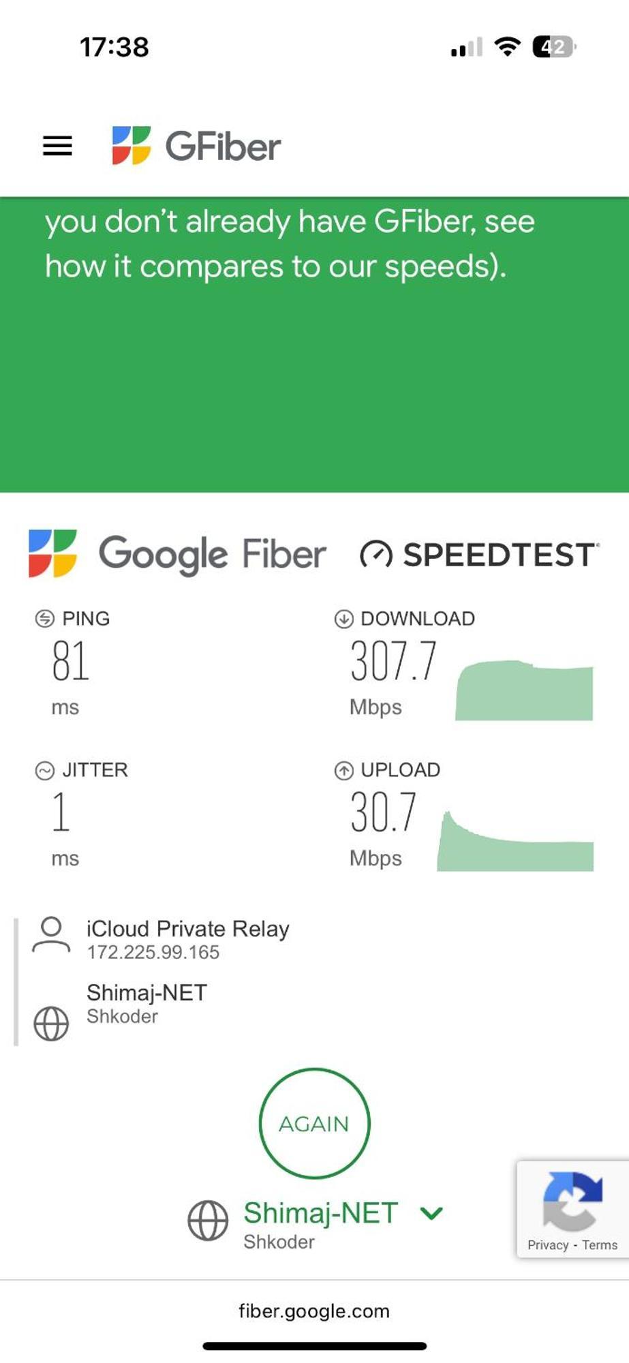The width and height of the screenshot is (629, 1363).
Task: Tap the jitter wave icon
Action: tap(45, 770)
